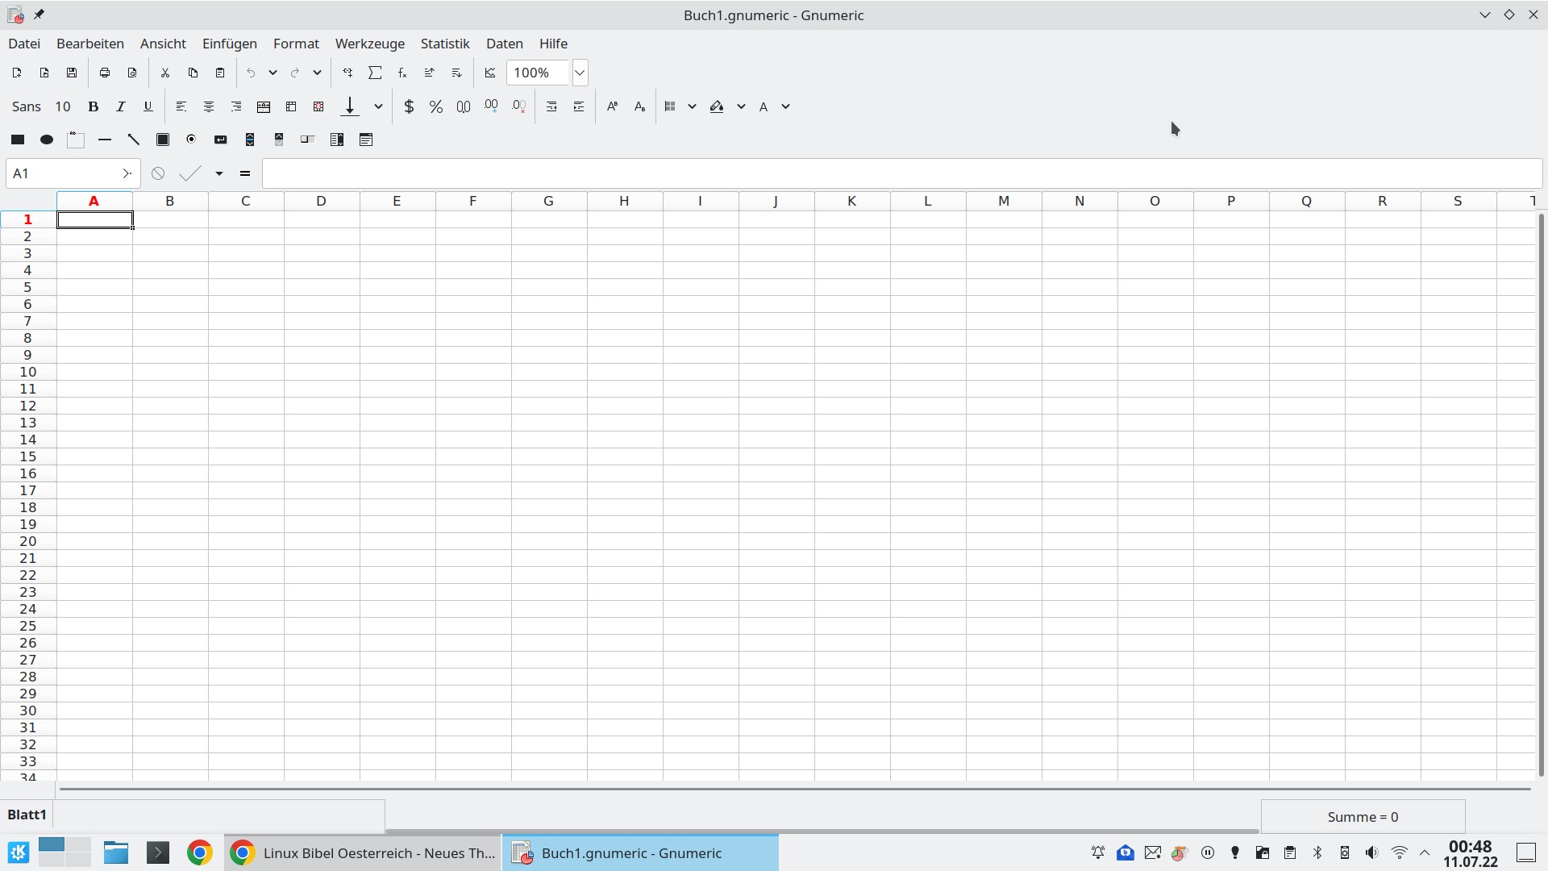This screenshot has height=871, width=1548.
Task: Click the background fill color icon
Action: pyautogui.click(x=717, y=106)
